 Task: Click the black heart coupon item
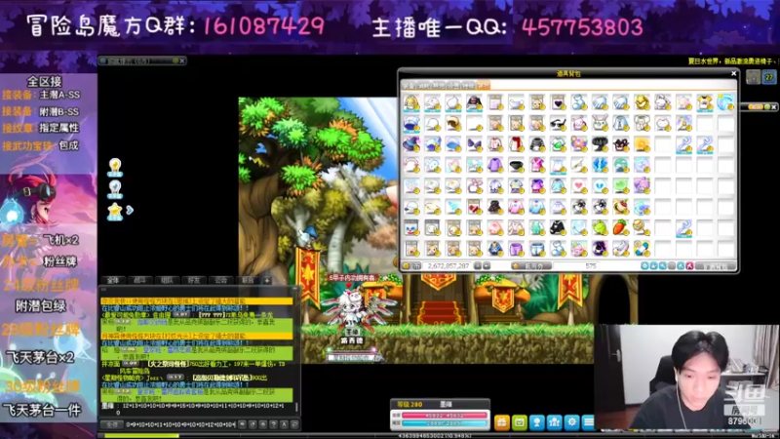(558, 102)
